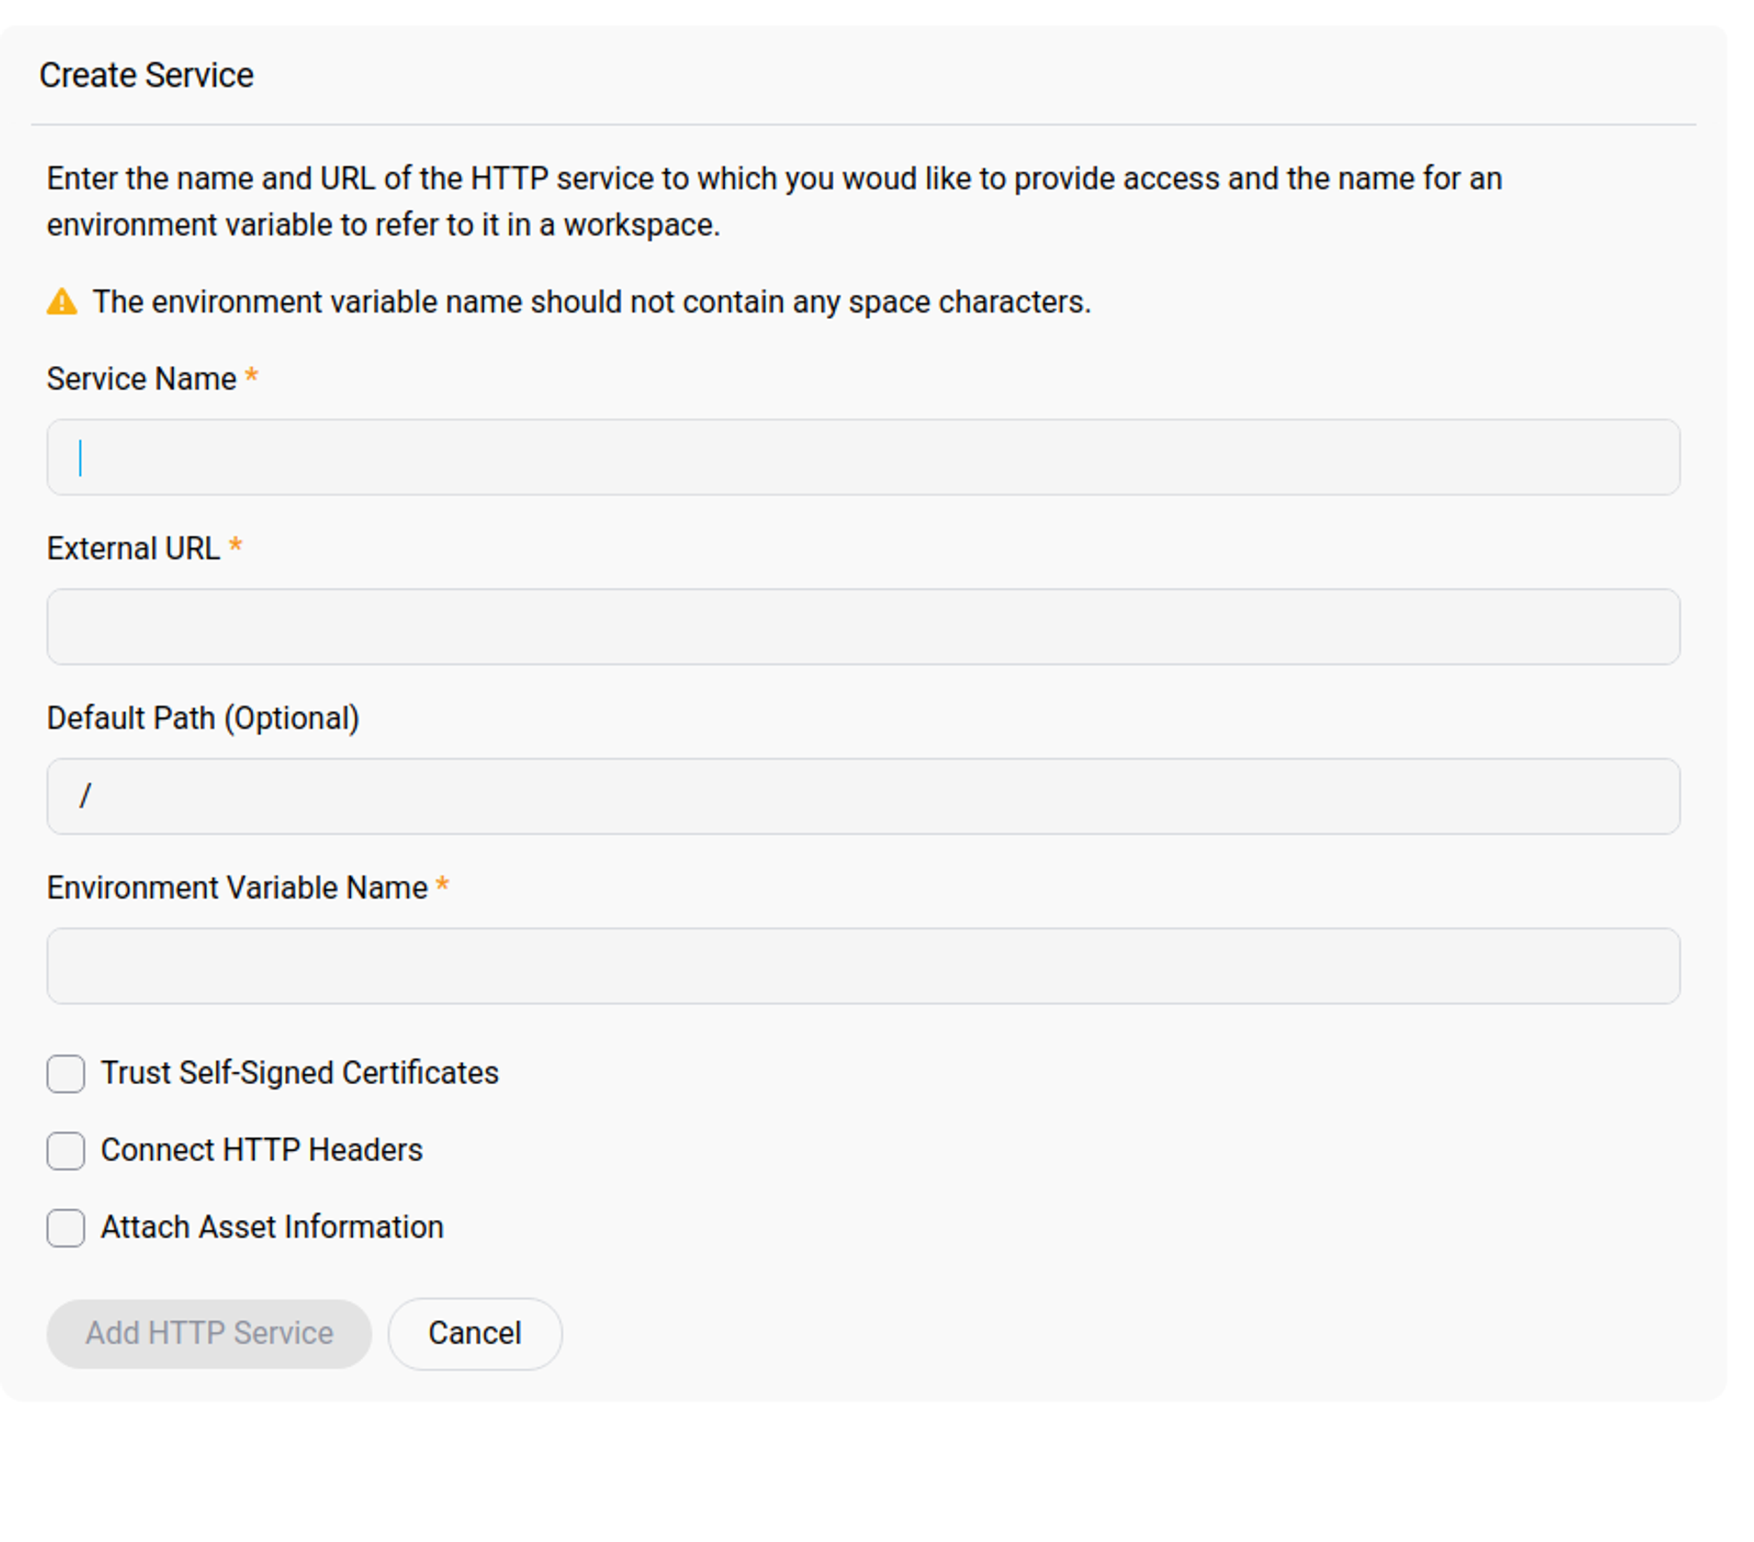The width and height of the screenshot is (1754, 1542).
Task: Click the Connect HTTP Headers label text
Action: [x=262, y=1151]
